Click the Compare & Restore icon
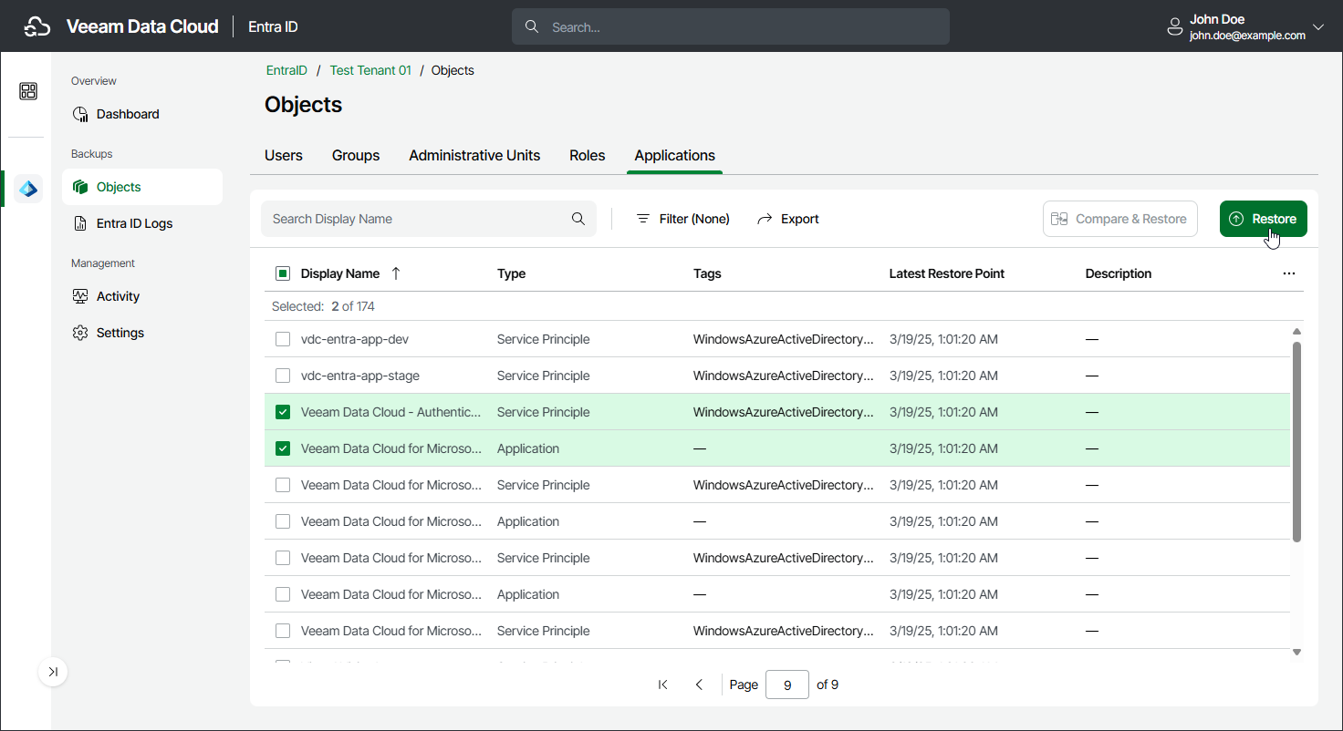This screenshot has height=731, width=1343. click(x=1059, y=219)
